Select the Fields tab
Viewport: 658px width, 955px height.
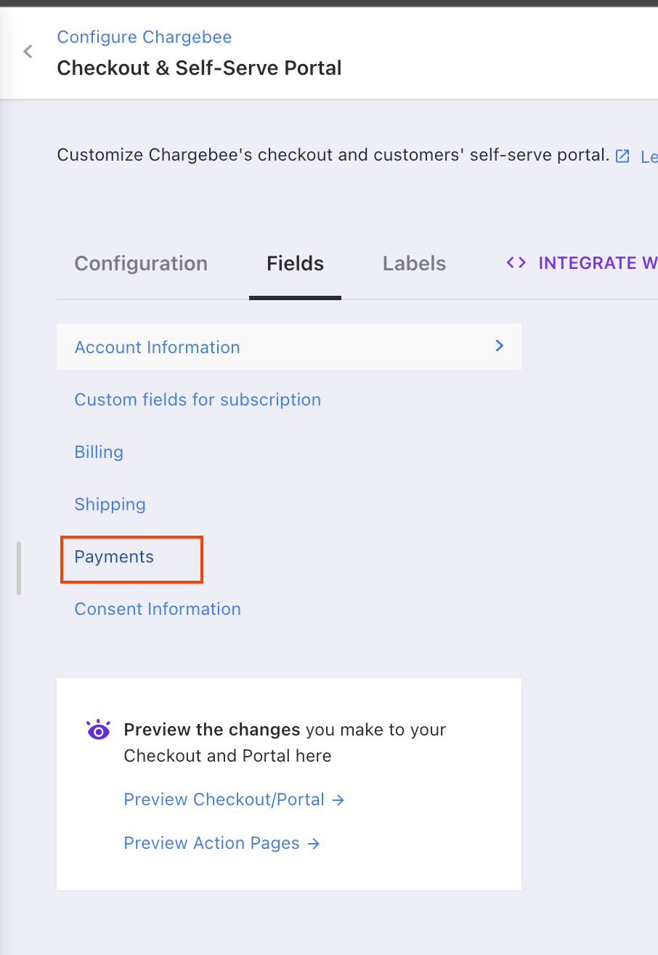point(295,263)
